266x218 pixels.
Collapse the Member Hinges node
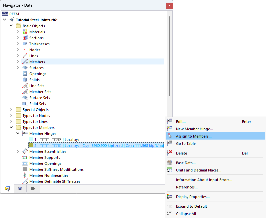[x=18, y=133]
